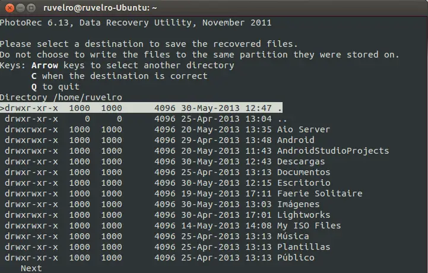Click Next at the bottom of the list

click(31, 268)
